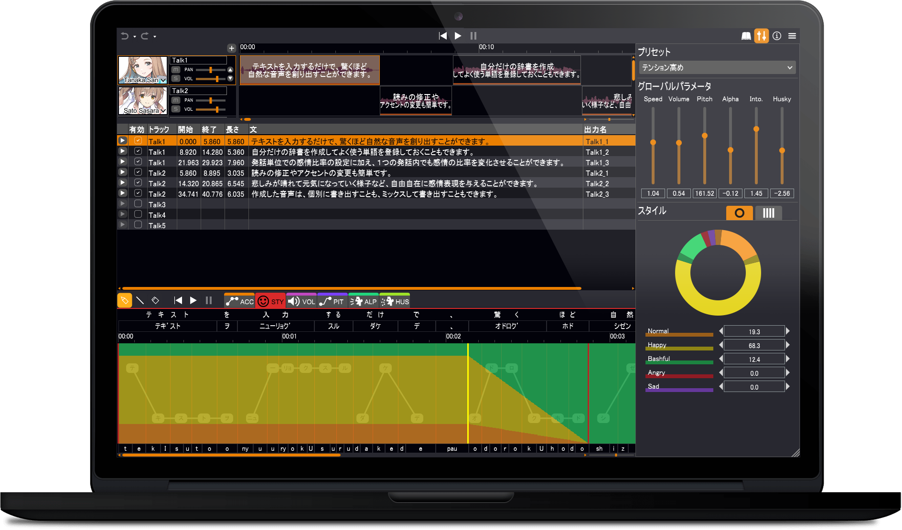The width and height of the screenshot is (902, 530).
Task: Expand the Sato Sasara voice selector
Action: point(163,111)
